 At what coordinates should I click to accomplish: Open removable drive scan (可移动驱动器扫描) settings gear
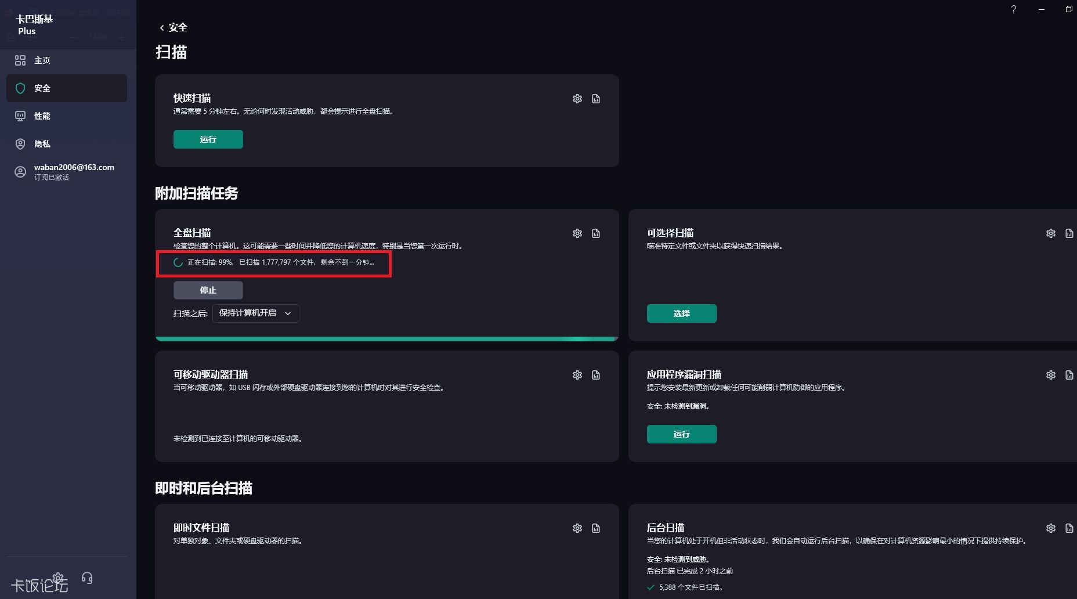(x=577, y=375)
